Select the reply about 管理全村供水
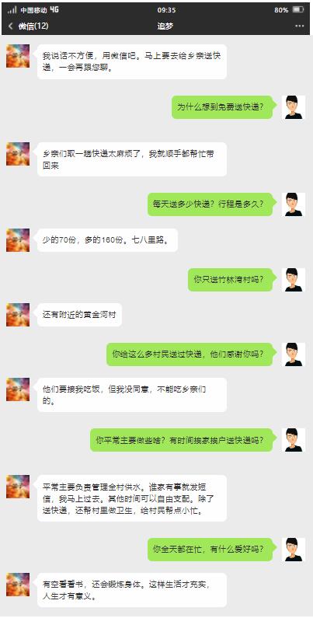Screen dimensions: 313x618 click(132, 498)
